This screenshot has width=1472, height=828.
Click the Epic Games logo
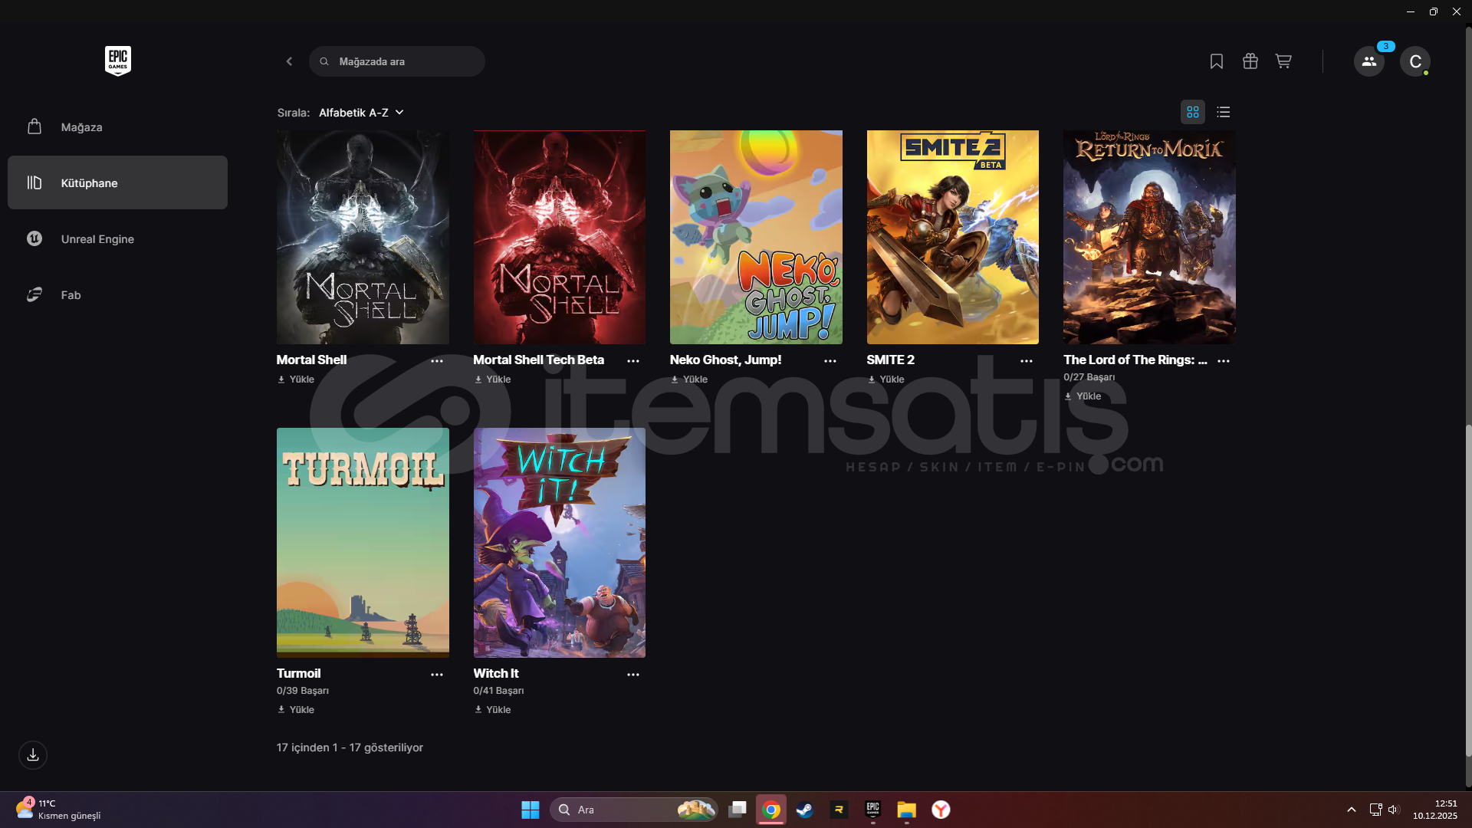point(117,61)
